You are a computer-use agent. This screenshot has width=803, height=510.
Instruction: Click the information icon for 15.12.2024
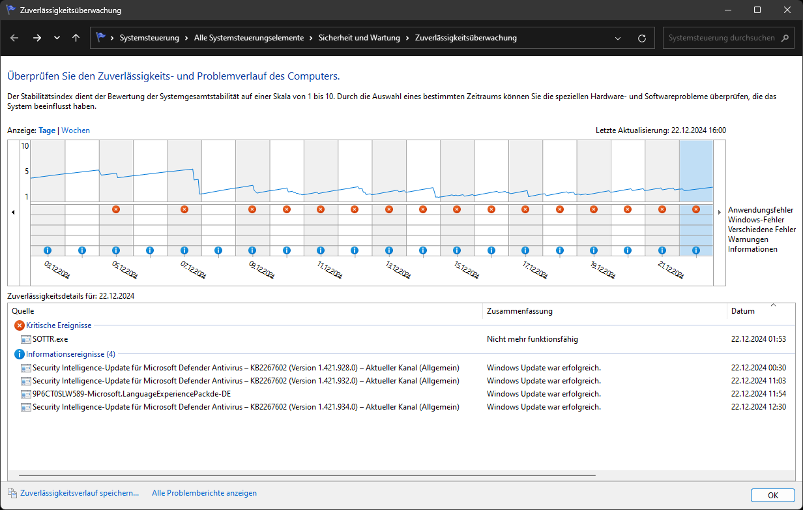click(x=457, y=250)
